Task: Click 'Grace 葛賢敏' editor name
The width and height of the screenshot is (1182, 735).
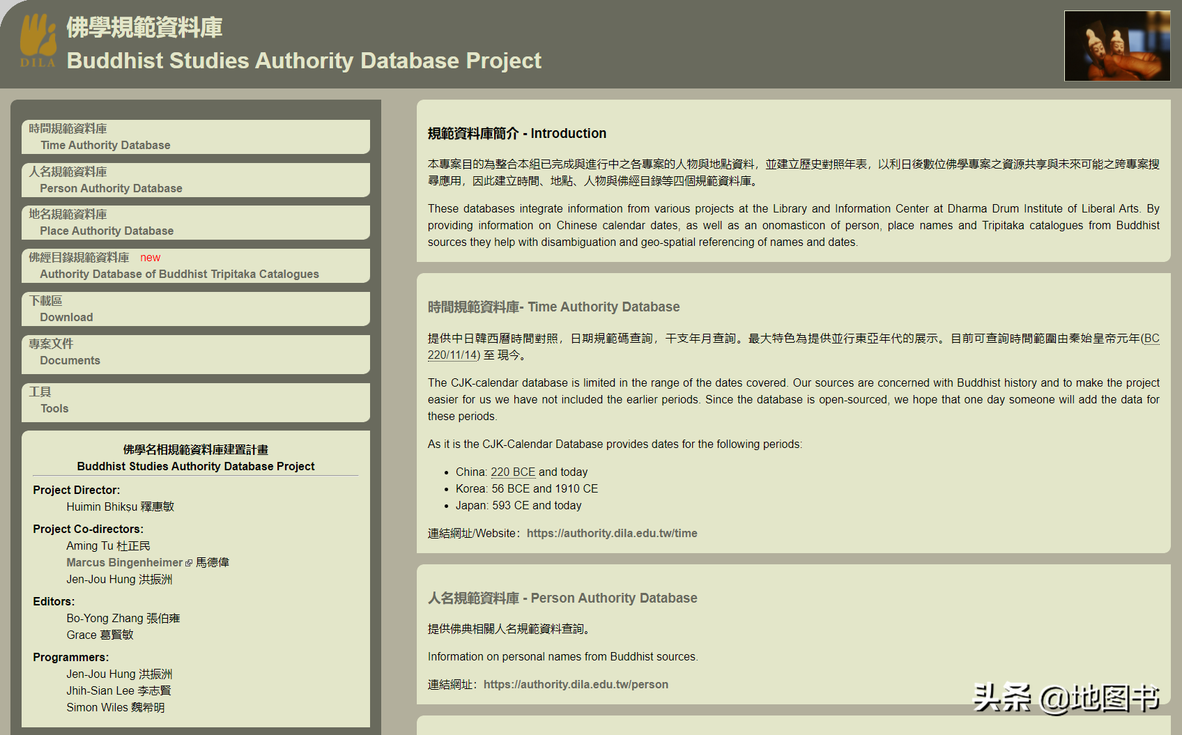Action: coord(100,635)
